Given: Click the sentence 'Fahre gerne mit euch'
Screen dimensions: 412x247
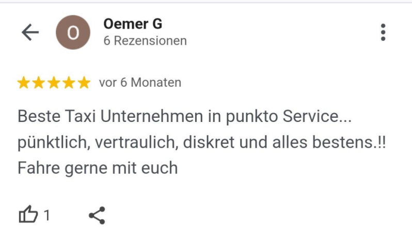Looking at the screenshot, I should (x=98, y=168).
